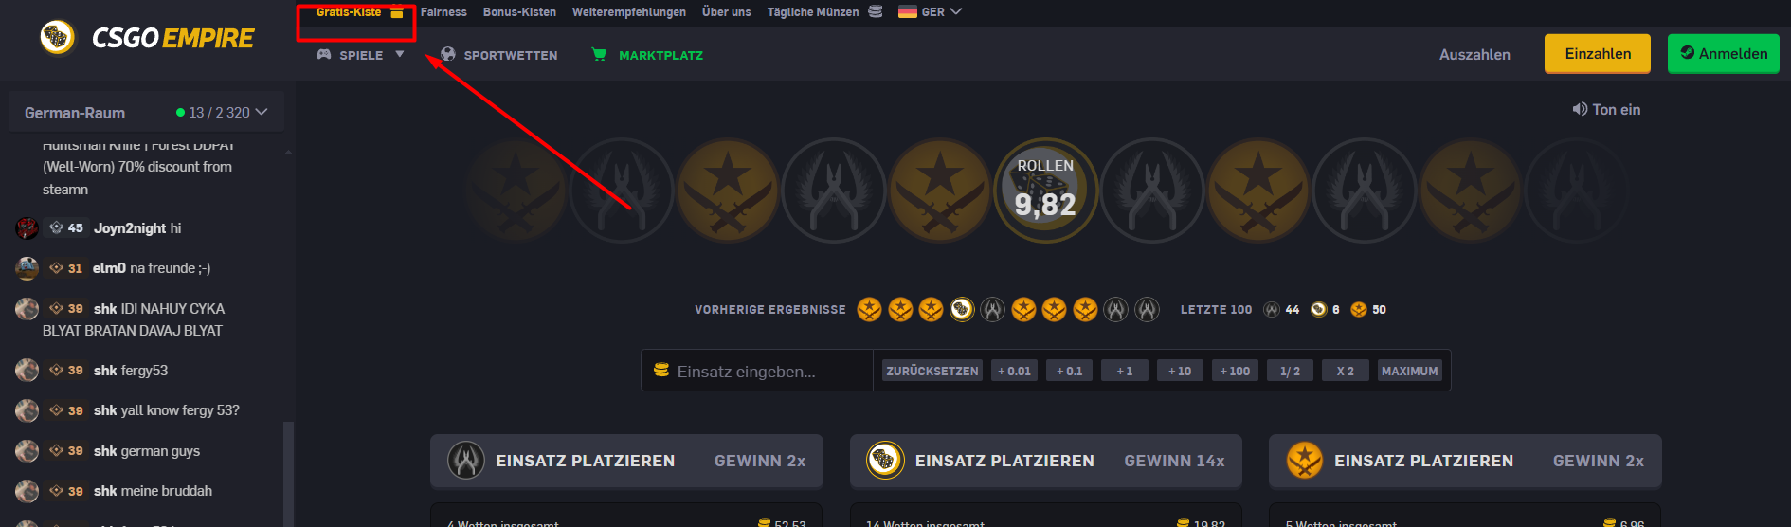Open the Bonus-Kisten menu item

tap(519, 12)
